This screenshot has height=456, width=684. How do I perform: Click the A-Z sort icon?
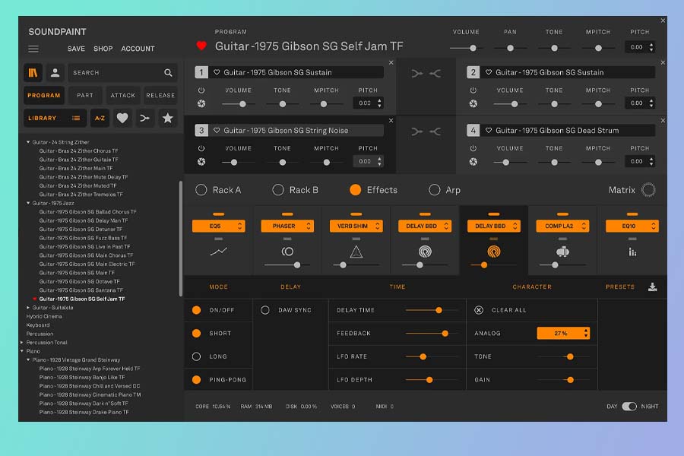[100, 118]
